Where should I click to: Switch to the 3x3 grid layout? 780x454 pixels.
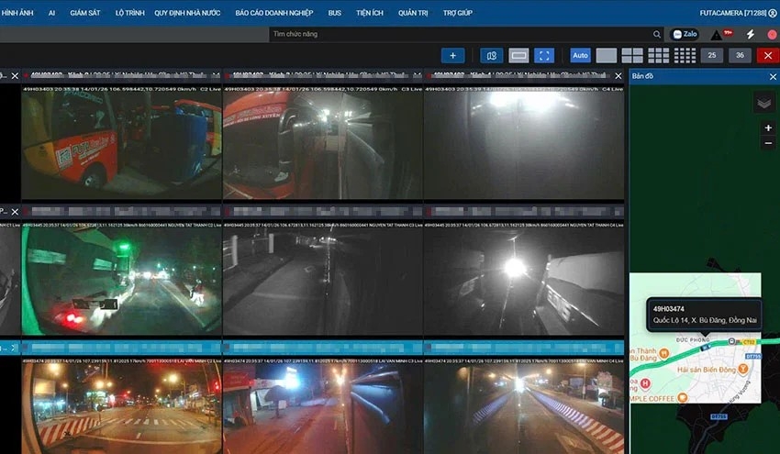pos(659,55)
